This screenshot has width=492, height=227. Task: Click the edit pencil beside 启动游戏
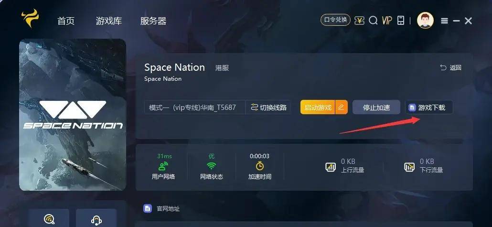(342, 108)
